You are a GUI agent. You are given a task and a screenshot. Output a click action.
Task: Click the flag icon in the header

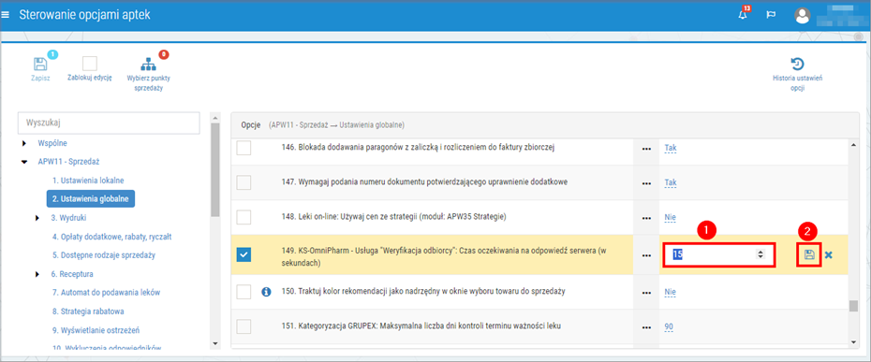[x=771, y=15]
